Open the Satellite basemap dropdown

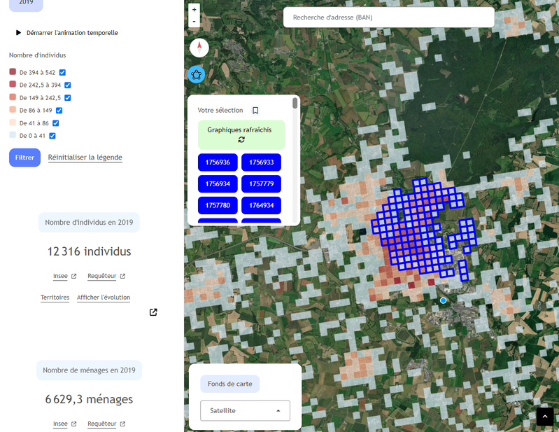click(x=245, y=411)
